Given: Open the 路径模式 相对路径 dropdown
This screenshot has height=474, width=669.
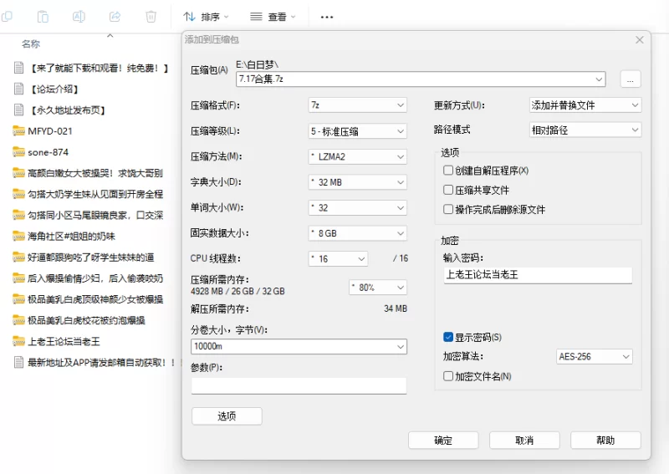Looking at the screenshot, I should pyautogui.click(x=585, y=130).
